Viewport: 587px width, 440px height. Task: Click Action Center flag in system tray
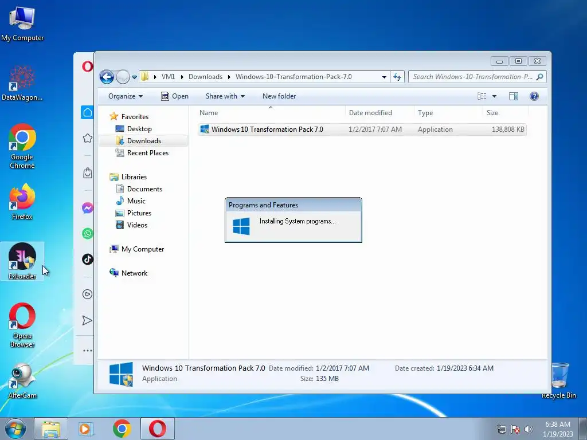515,429
